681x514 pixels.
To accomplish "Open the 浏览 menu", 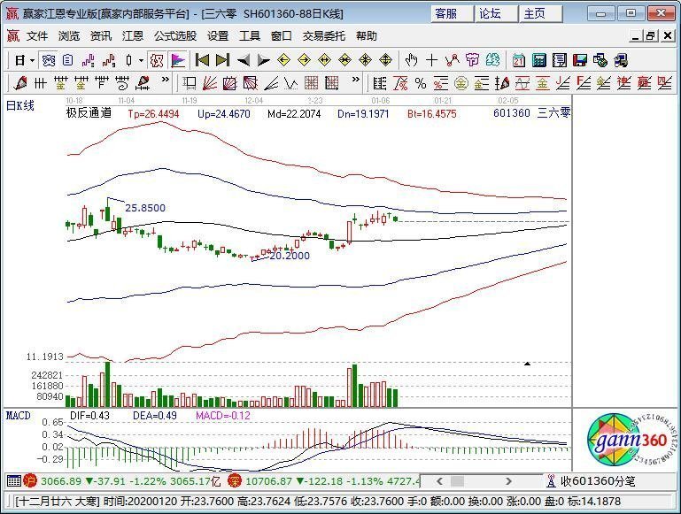I will [69, 36].
